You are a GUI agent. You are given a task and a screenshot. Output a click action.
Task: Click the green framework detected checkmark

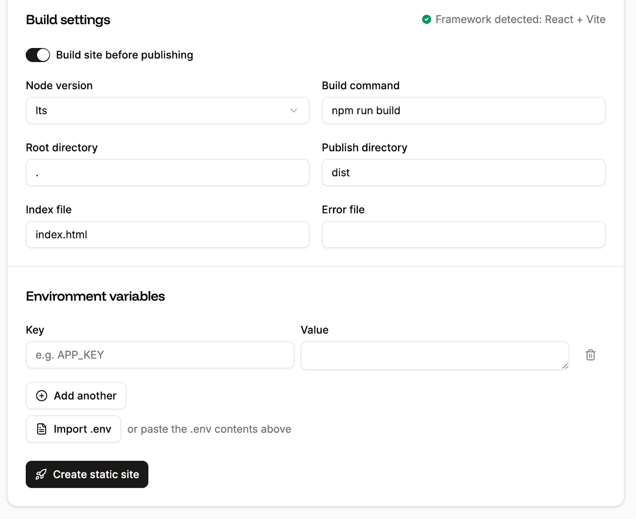point(427,19)
